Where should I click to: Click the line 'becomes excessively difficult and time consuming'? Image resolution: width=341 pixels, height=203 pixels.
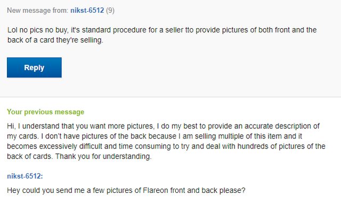click(166, 146)
